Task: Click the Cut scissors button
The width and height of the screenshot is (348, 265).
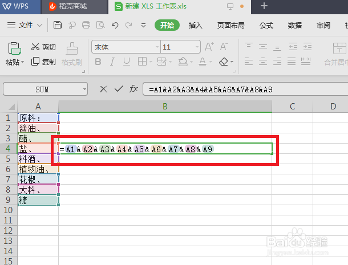Action: point(43,47)
